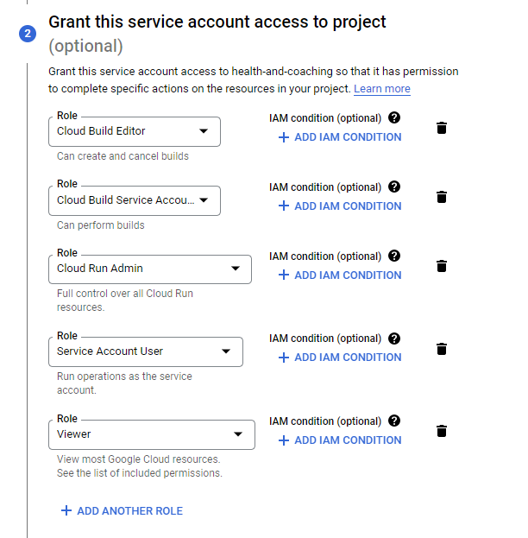Viewport: 528px width, 538px height.
Task: Open the Cloud Run Admin role dropdown
Action: point(150,269)
